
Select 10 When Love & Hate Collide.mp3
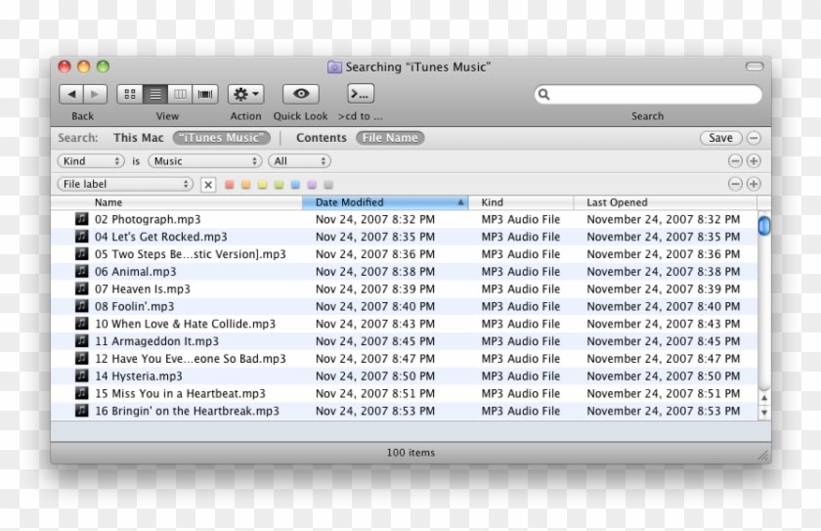point(405,324)
